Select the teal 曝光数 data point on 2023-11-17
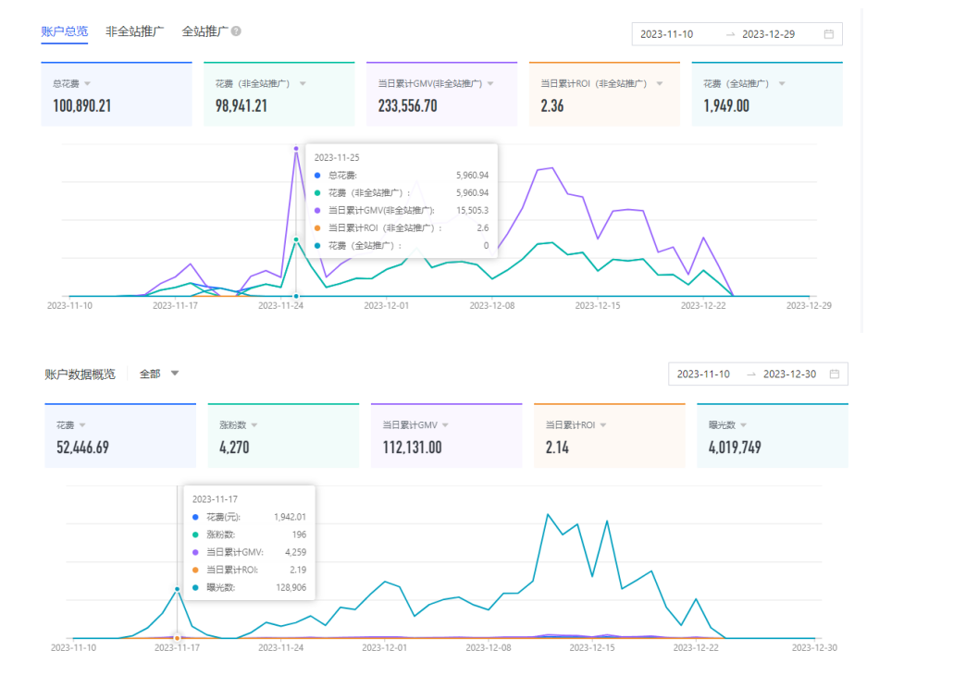Image resolution: width=966 pixels, height=675 pixels. (178, 589)
